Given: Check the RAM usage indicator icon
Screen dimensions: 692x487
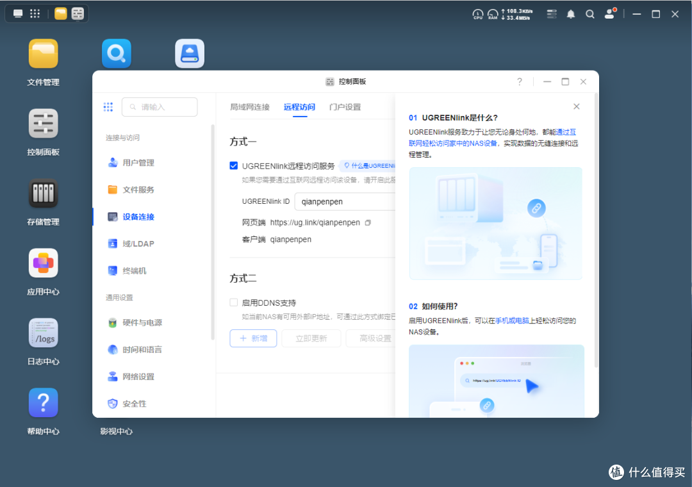Looking at the screenshot, I should coord(493,15).
